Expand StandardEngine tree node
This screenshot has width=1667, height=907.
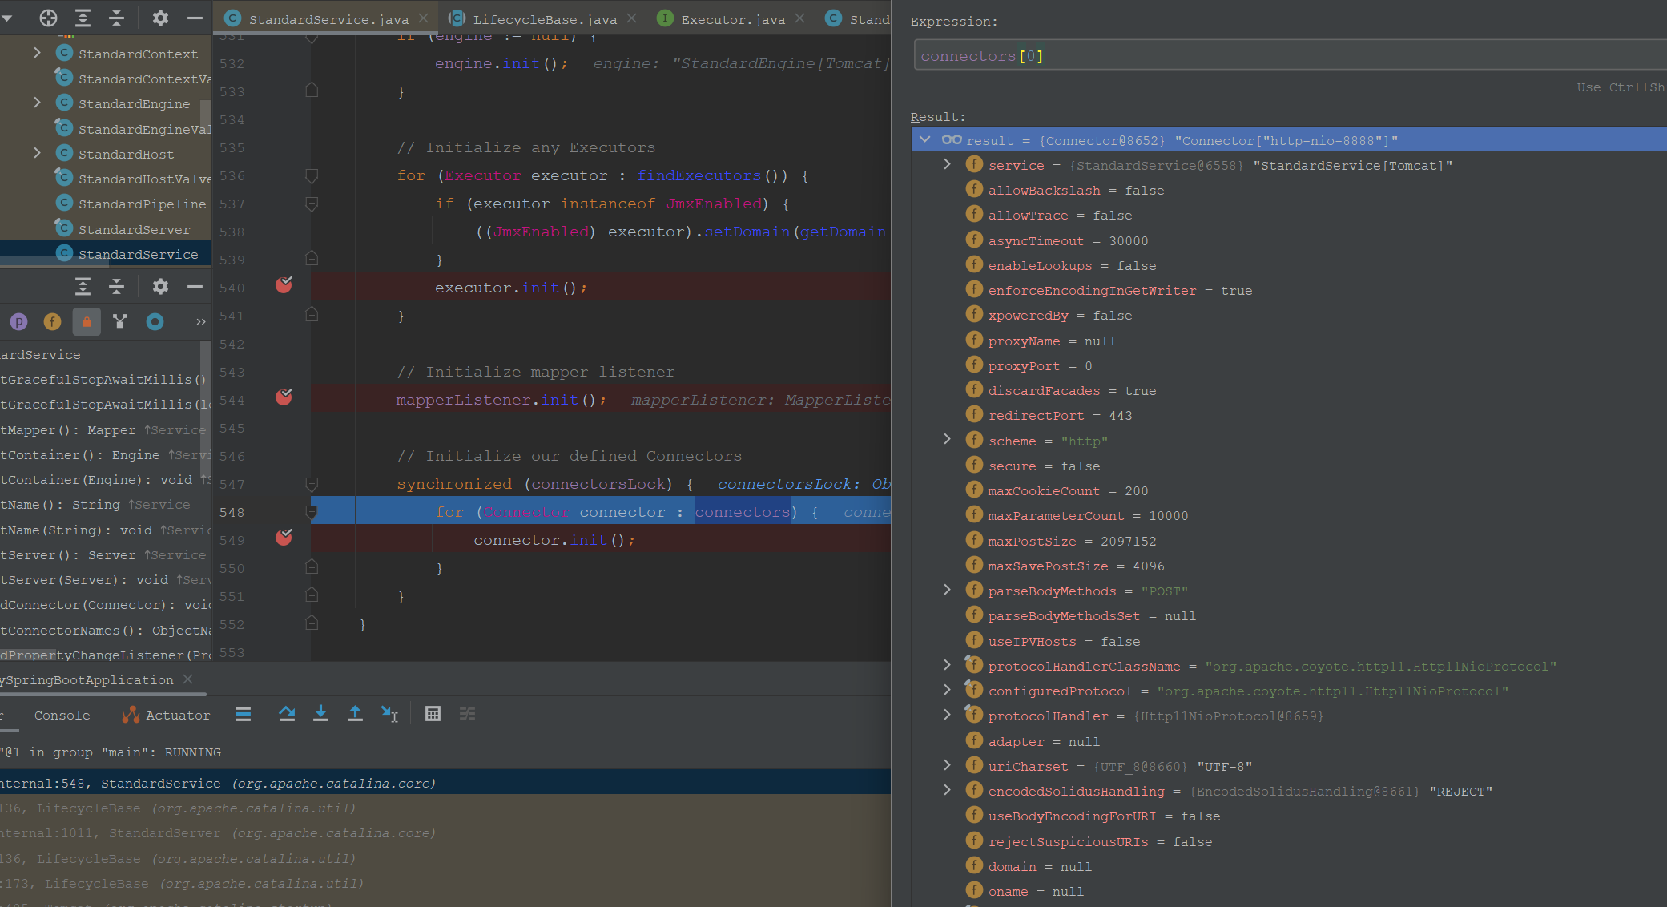[37, 103]
